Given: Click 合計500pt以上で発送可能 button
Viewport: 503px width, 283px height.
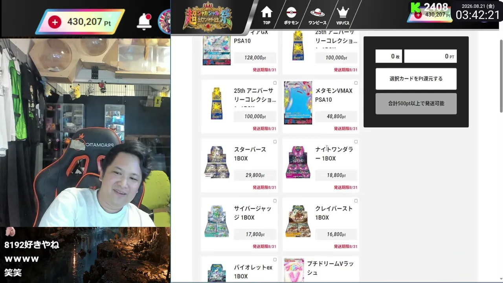Looking at the screenshot, I should [x=416, y=103].
